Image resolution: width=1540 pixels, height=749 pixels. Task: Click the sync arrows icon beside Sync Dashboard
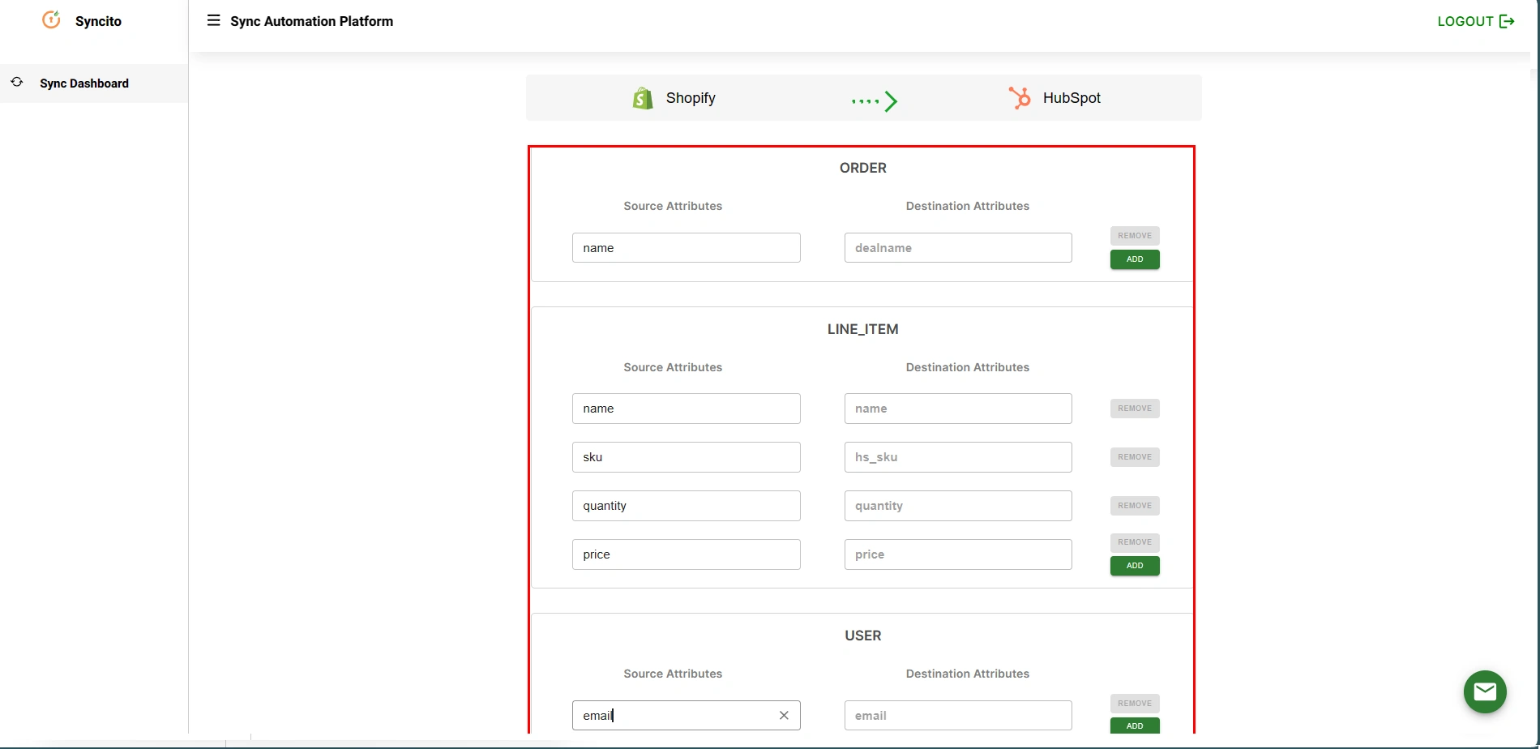point(17,82)
